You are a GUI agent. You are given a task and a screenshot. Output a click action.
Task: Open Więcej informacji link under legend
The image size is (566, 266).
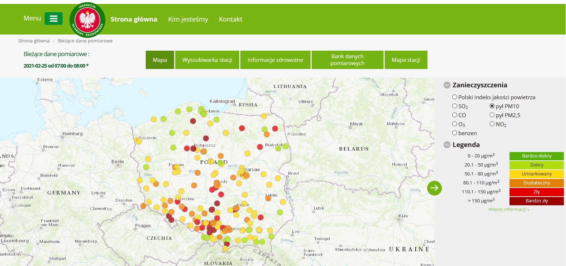[509, 209]
